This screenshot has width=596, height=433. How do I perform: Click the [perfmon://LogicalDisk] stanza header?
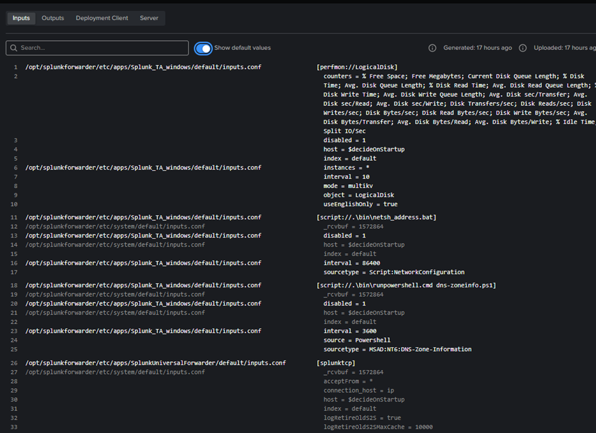tap(357, 67)
